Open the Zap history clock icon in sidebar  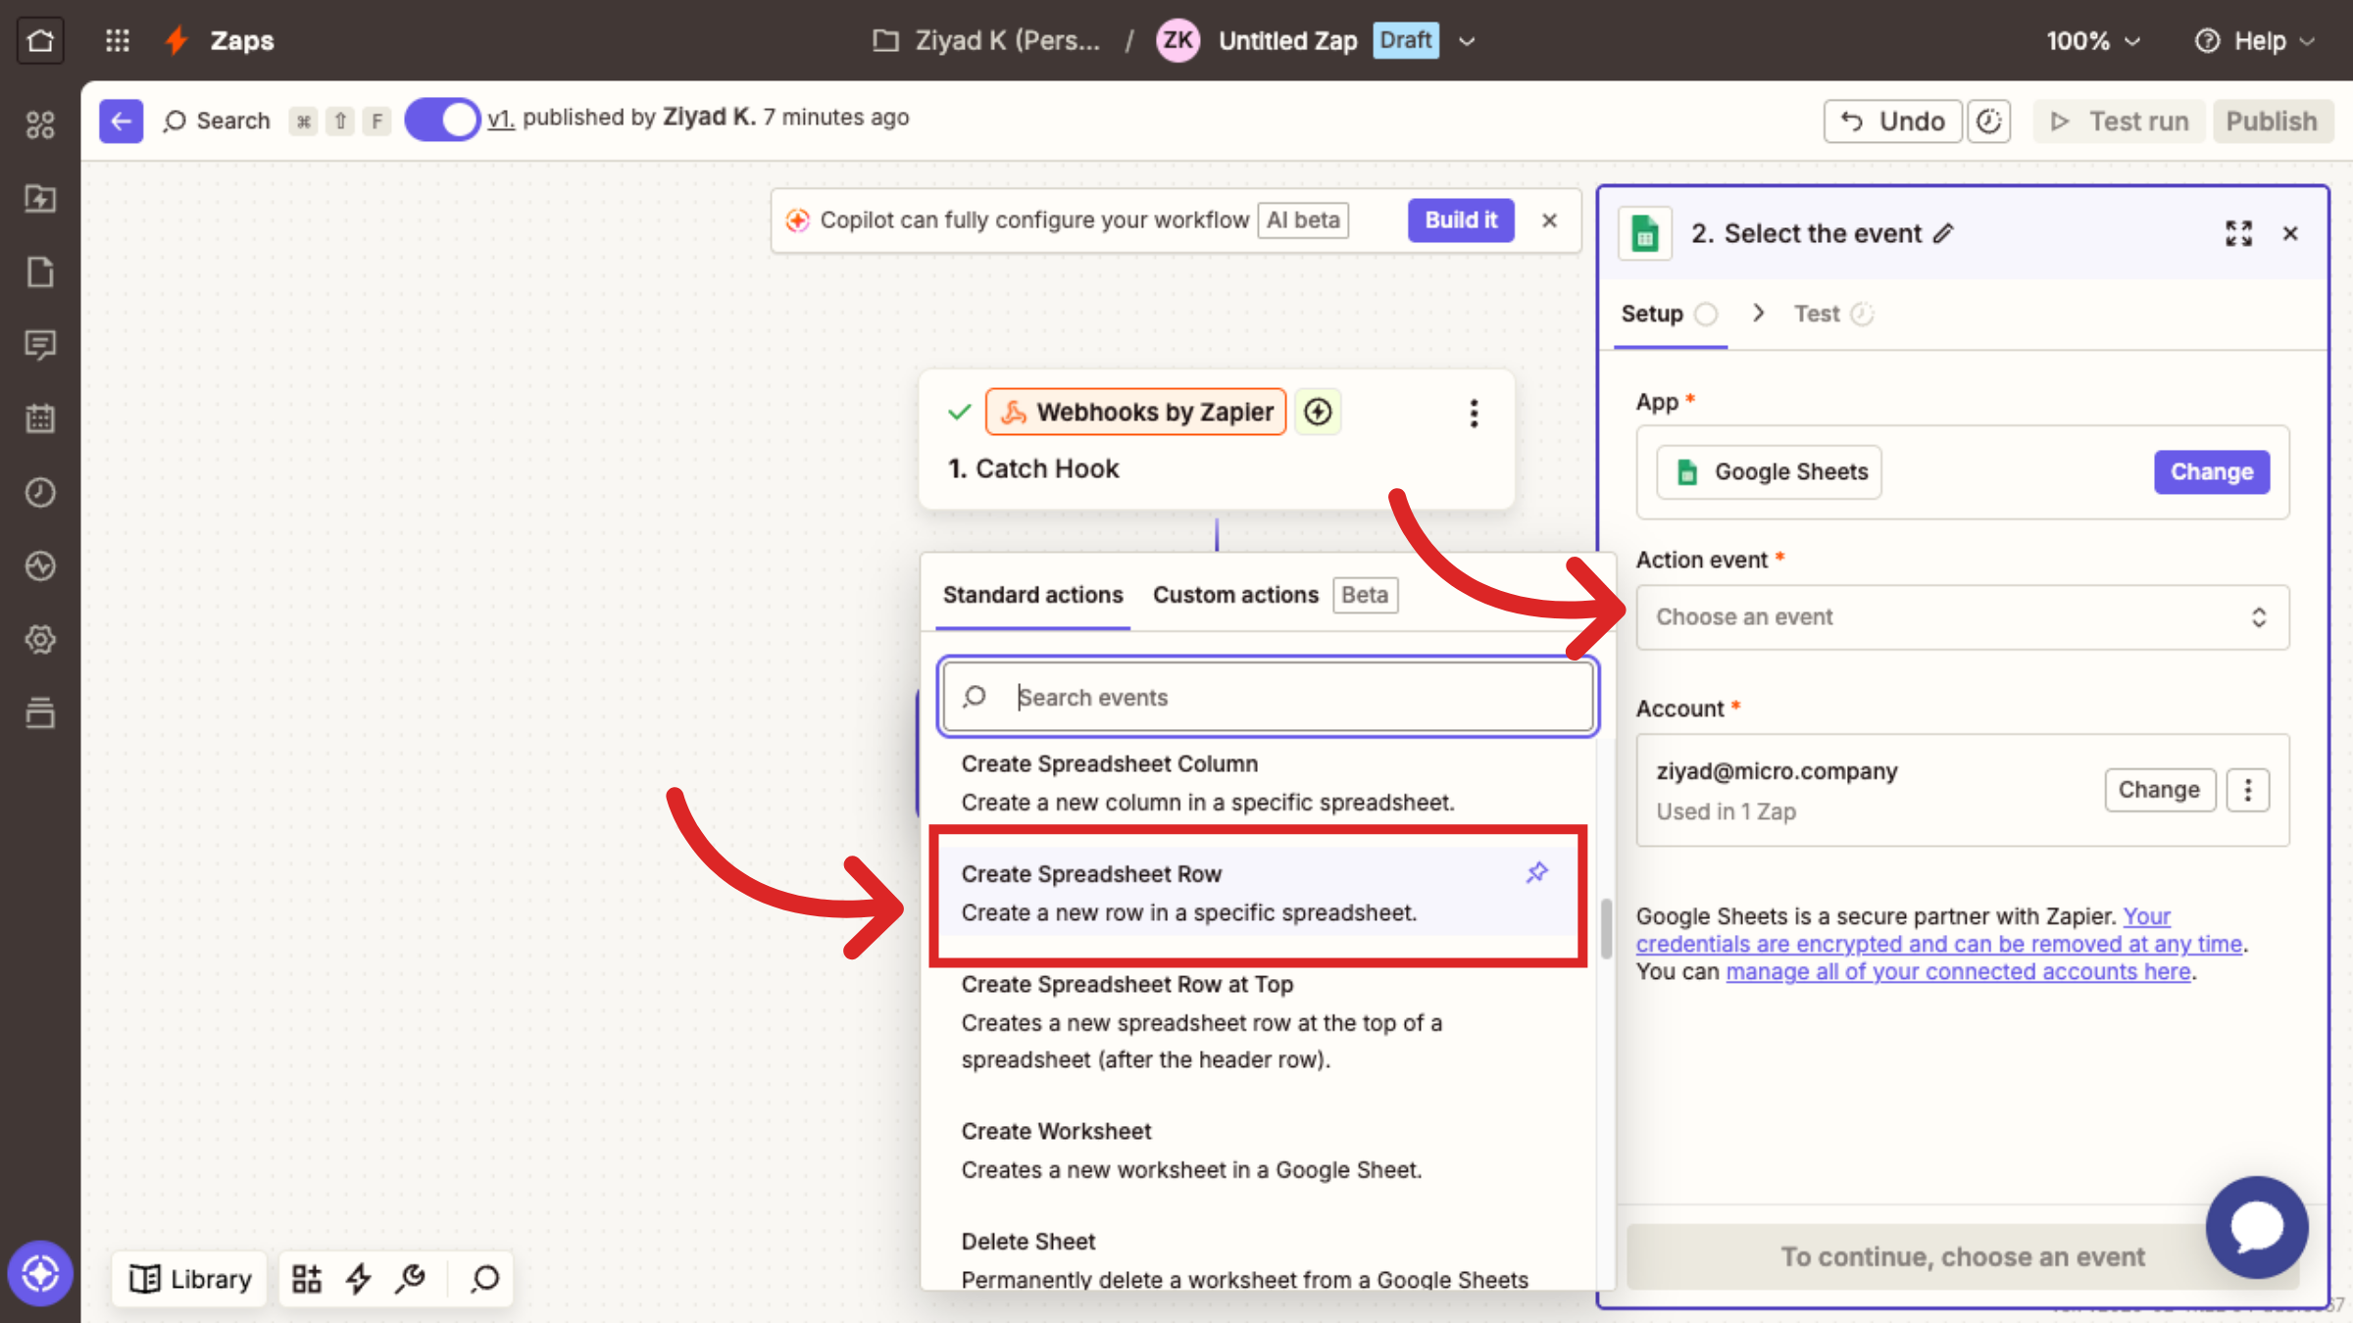(40, 492)
